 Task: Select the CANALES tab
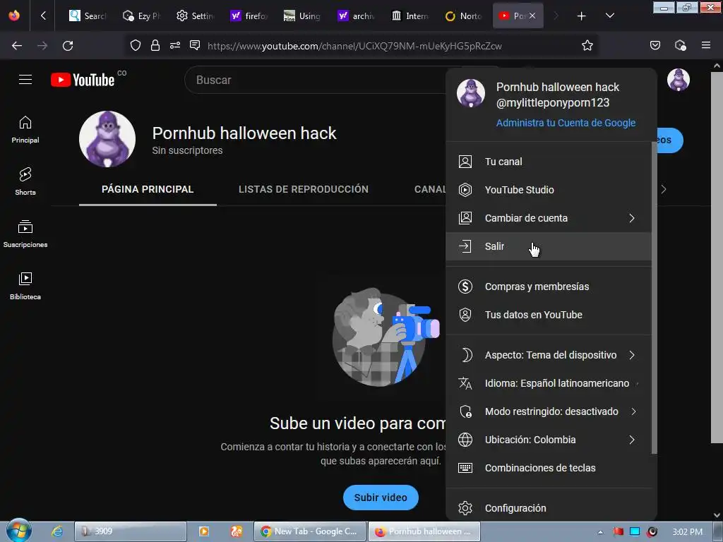(x=430, y=189)
